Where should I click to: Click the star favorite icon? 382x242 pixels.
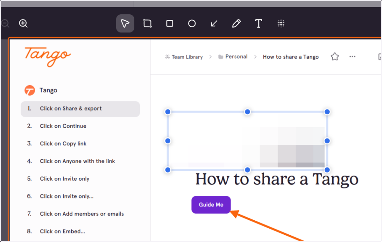pyautogui.click(x=335, y=57)
